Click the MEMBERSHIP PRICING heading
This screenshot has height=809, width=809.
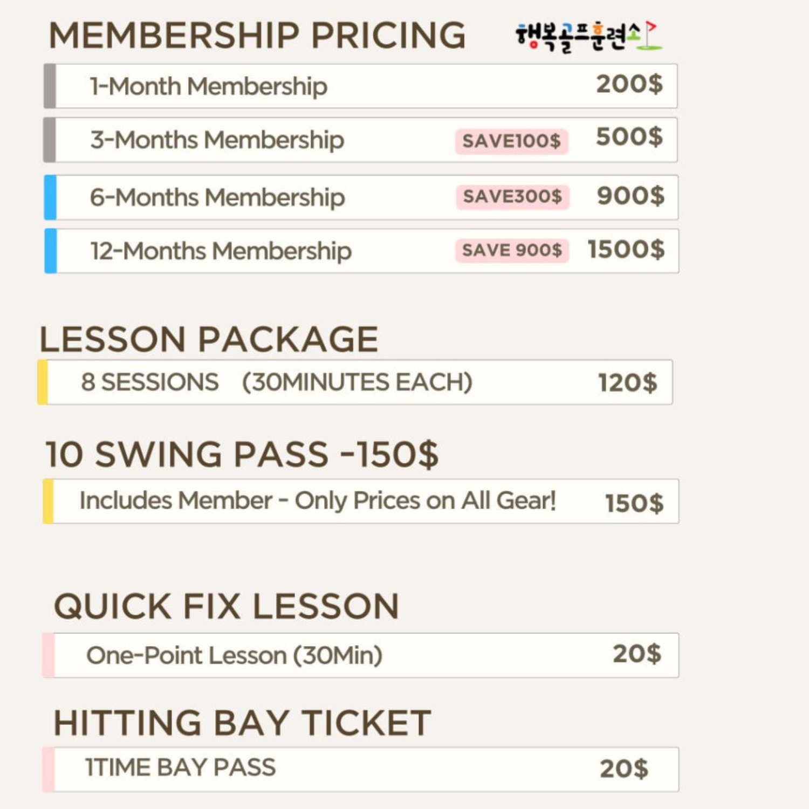pos(257,36)
